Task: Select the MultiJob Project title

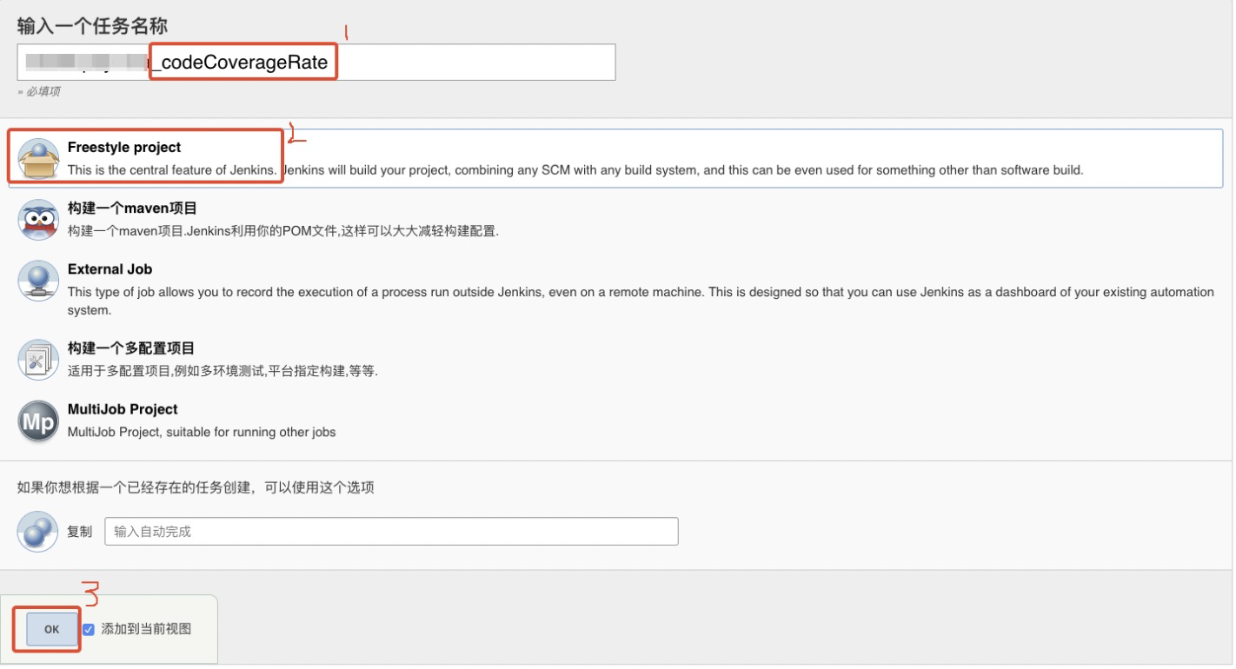Action: (x=123, y=409)
